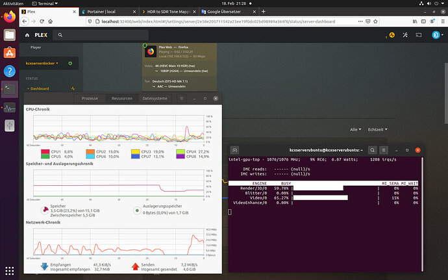Open the system monitor hamburger menu

(x=181, y=98)
